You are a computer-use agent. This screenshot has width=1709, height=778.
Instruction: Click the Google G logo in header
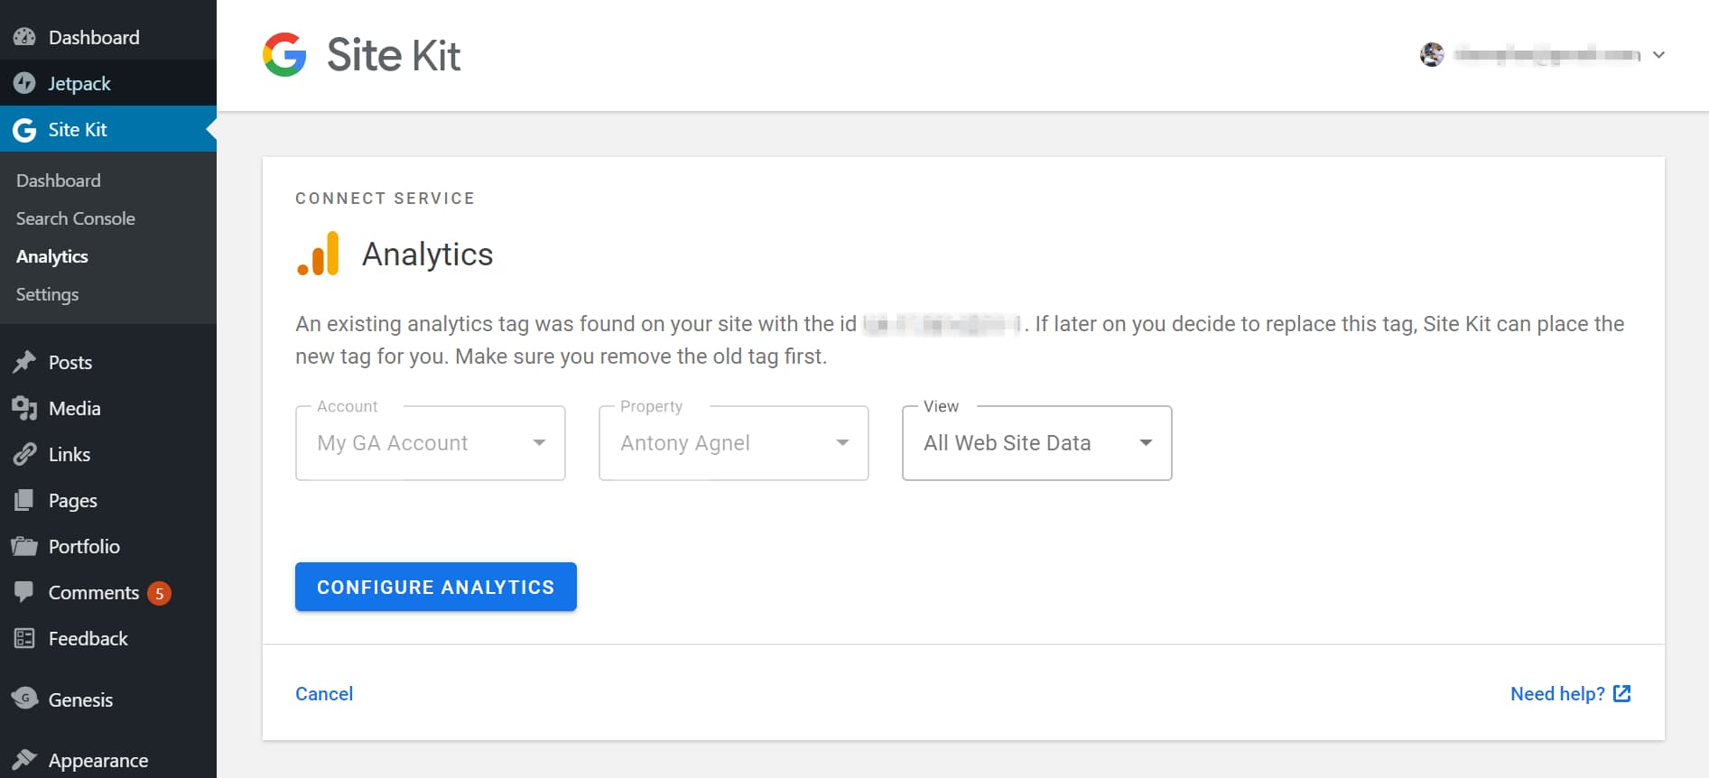(x=284, y=55)
